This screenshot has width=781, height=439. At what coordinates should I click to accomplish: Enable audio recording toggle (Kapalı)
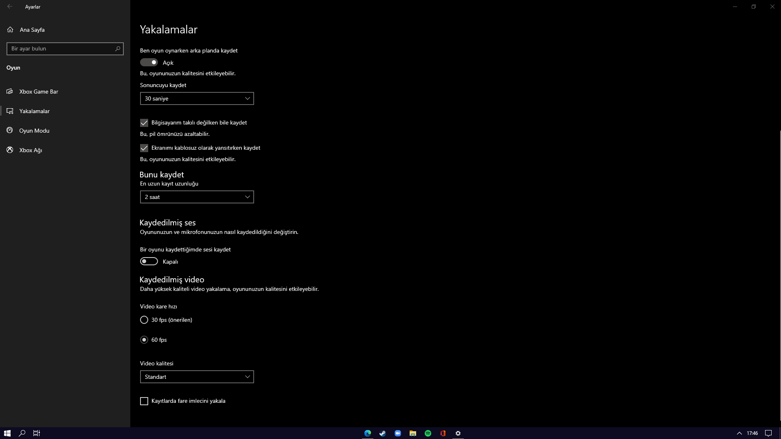(149, 261)
